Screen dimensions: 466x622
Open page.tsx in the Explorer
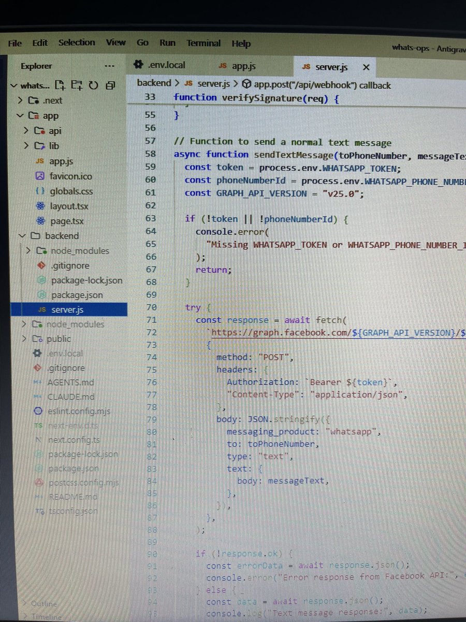click(x=67, y=221)
